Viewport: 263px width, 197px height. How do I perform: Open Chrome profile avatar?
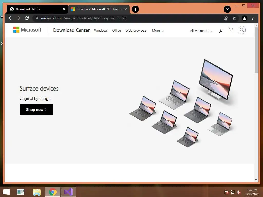point(245,18)
